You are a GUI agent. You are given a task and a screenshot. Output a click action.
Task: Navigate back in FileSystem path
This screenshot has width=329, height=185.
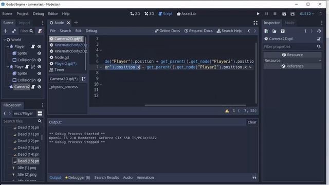point(5,114)
